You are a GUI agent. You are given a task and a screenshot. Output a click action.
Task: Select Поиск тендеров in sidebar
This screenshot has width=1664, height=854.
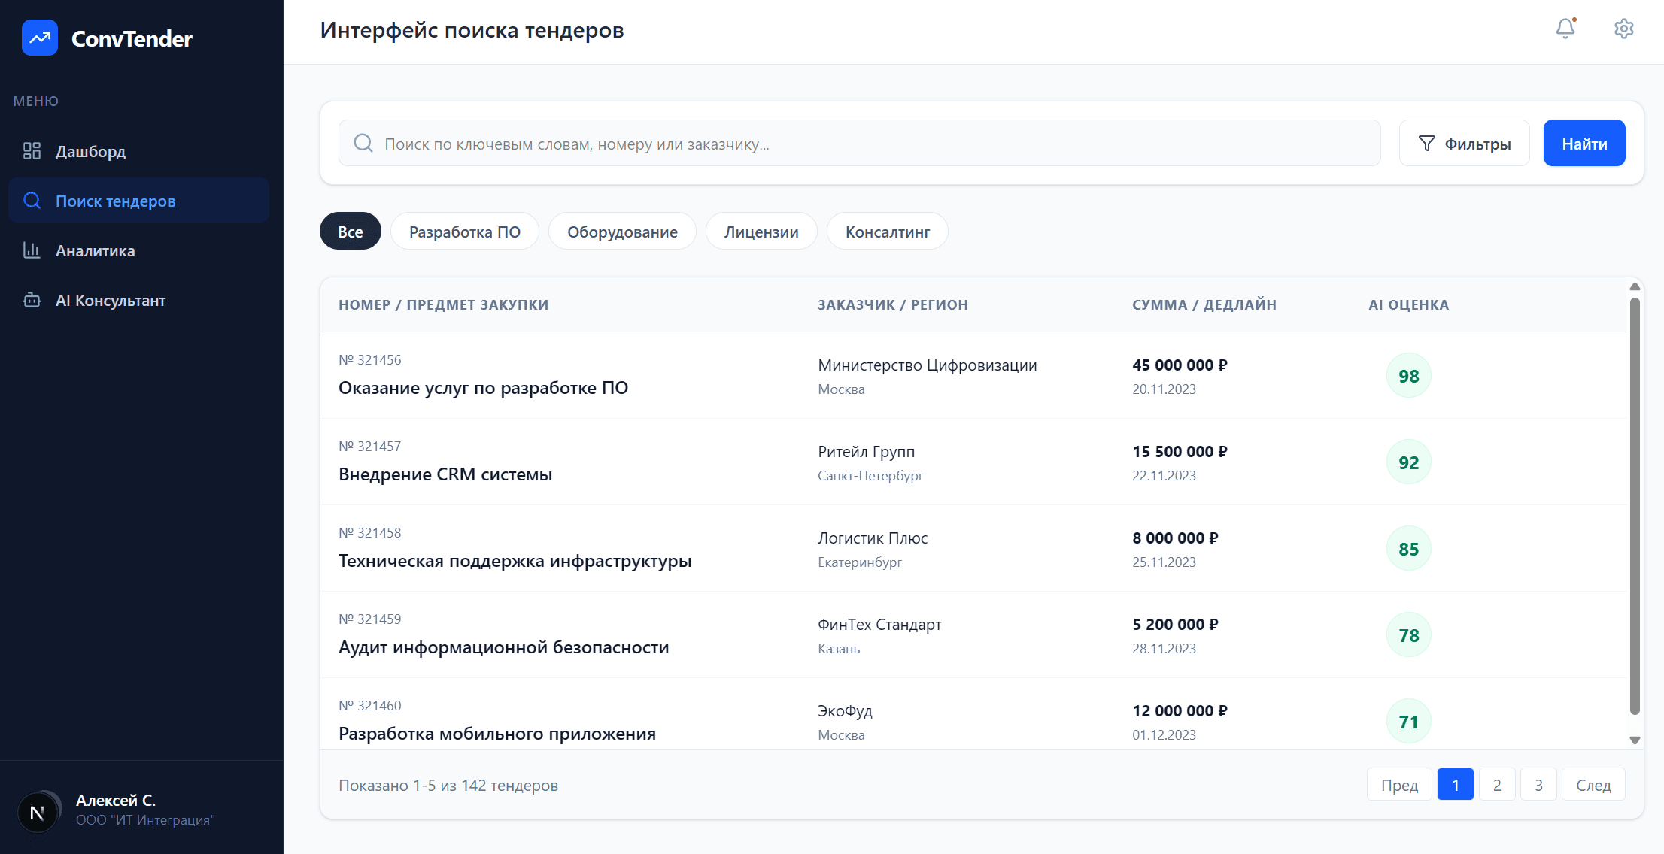[138, 201]
